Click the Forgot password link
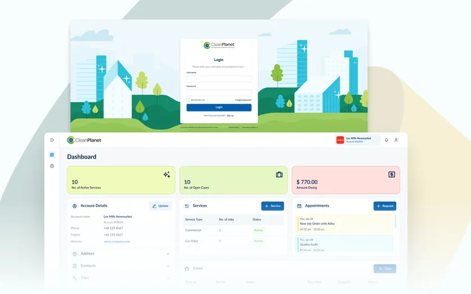This screenshot has width=471, height=294. (x=243, y=100)
